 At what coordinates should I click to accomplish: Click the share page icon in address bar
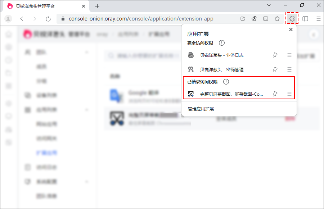coord(242,19)
